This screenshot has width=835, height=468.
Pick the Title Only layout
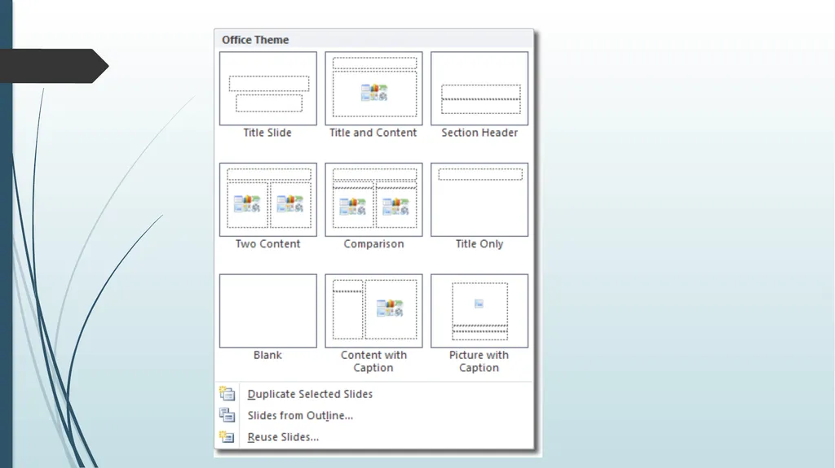(479, 199)
